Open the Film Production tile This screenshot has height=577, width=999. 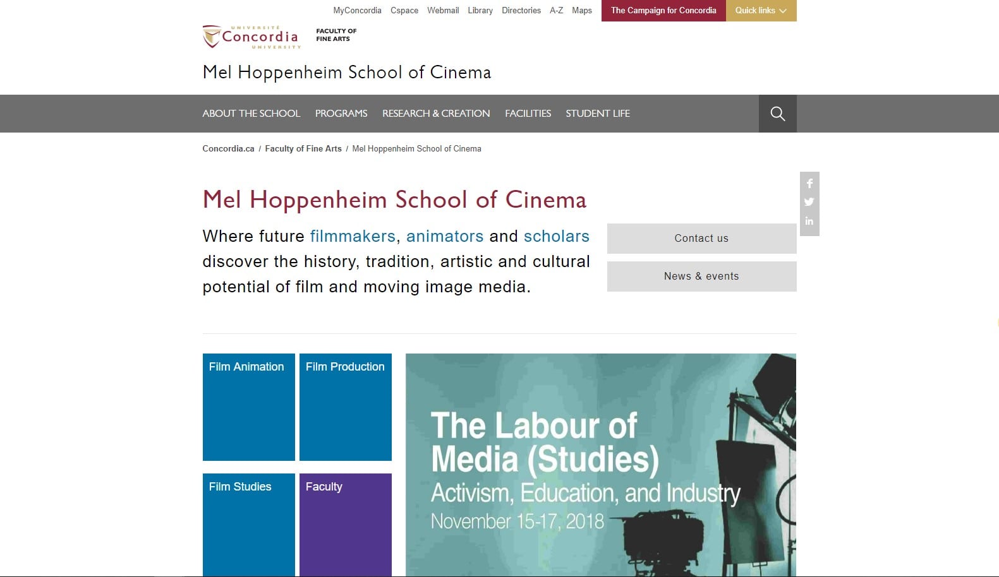coord(346,407)
